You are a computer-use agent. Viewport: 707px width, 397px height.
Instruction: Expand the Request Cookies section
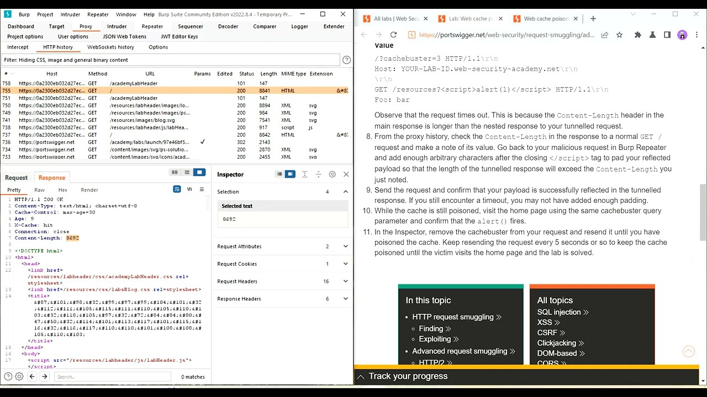[x=346, y=264]
